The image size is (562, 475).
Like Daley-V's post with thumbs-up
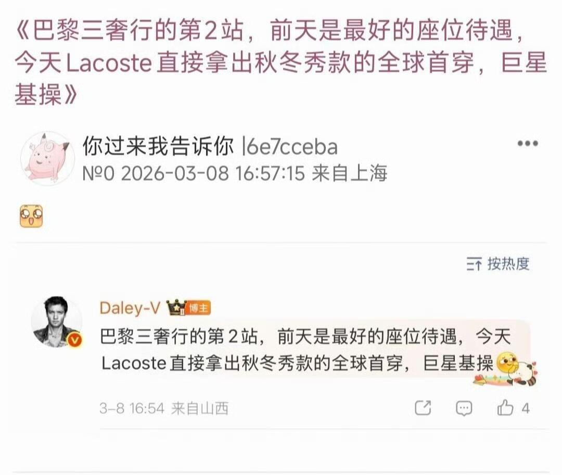505,408
